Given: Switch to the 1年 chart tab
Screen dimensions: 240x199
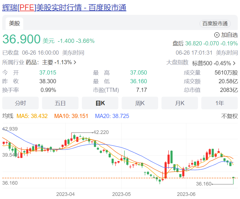Looking at the screenshot, I should click(220, 103).
